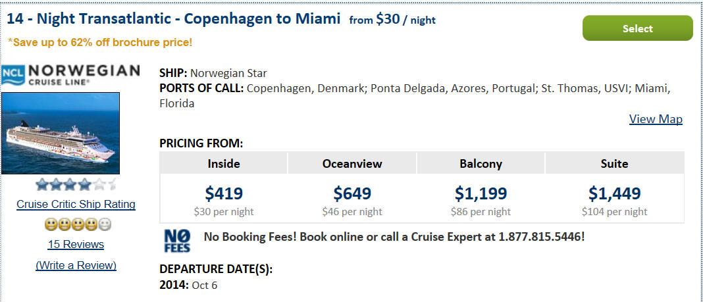703x302 pixels.
Task: Select the Balcony $1,199 price
Action: point(481,193)
